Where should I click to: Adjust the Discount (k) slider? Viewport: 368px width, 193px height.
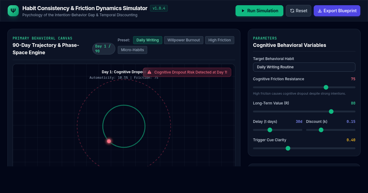tap(331, 130)
